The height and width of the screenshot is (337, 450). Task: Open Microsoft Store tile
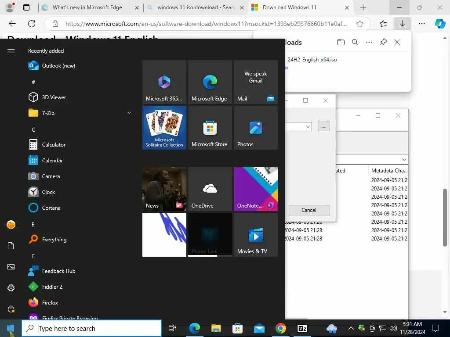(210, 128)
